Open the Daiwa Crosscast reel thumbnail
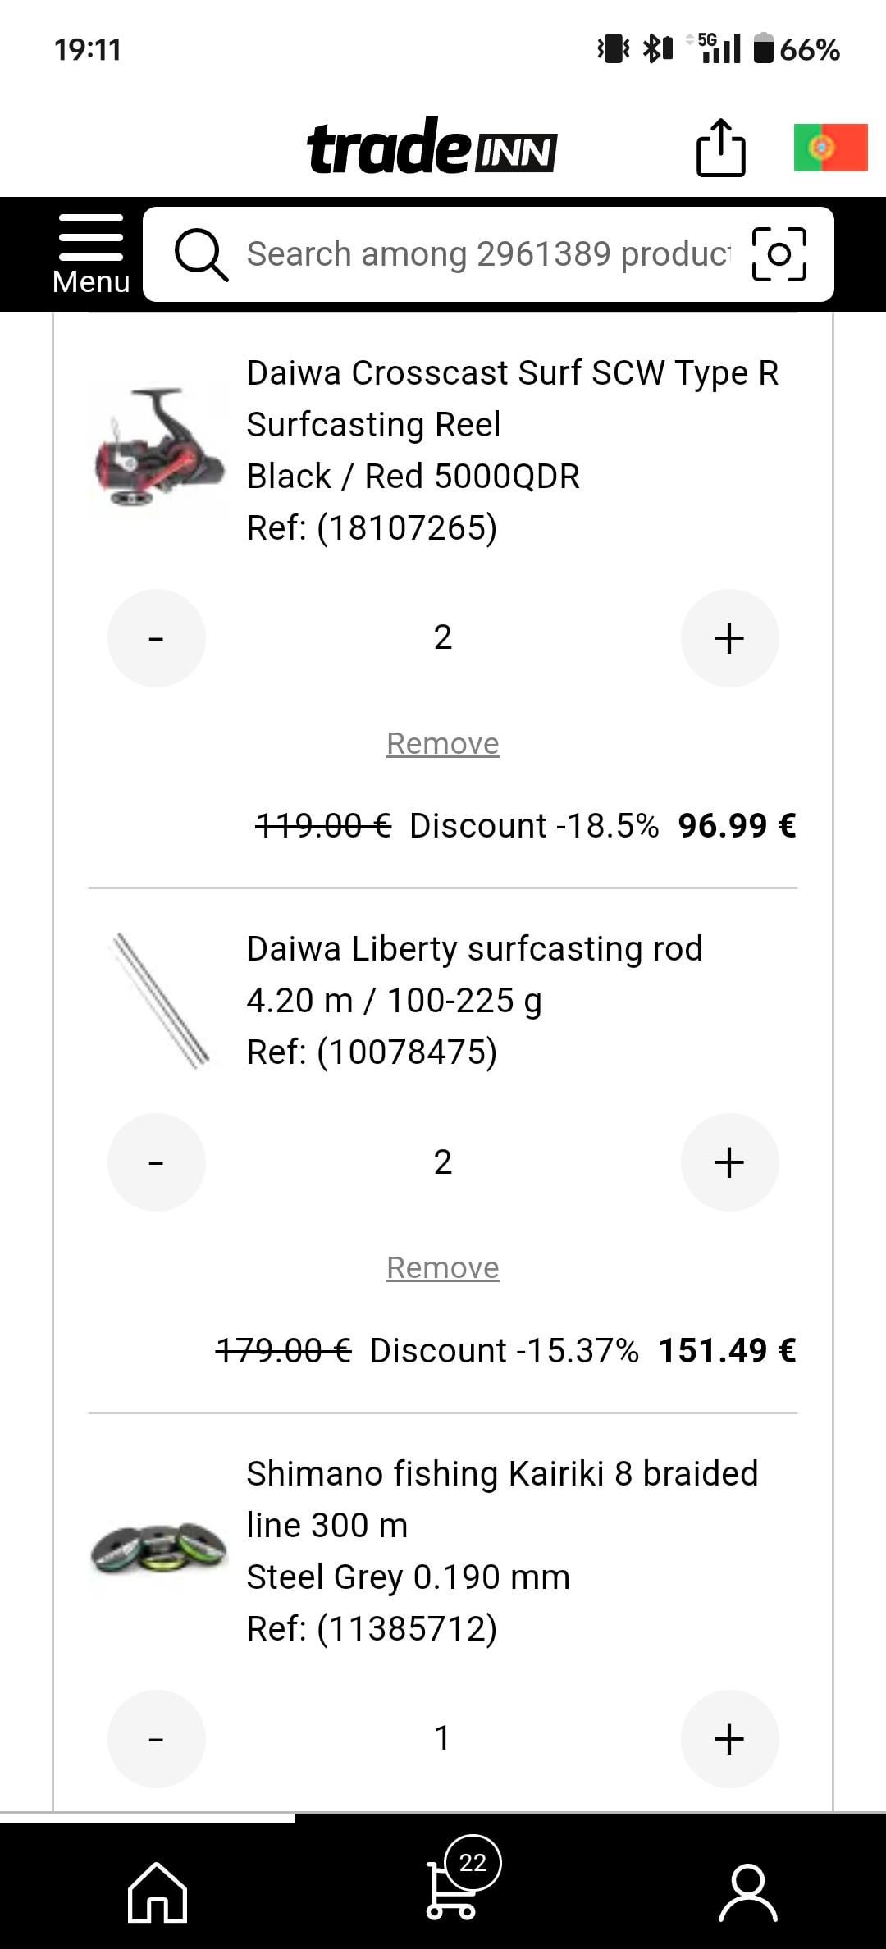Image resolution: width=886 pixels, height=1949 pixels. 158,448
